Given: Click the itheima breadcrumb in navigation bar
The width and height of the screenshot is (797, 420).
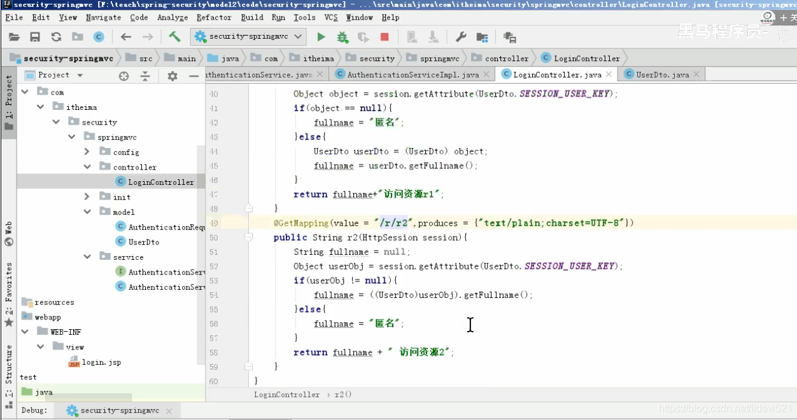Looking at the screenshot, I should (x=311, y=58).
